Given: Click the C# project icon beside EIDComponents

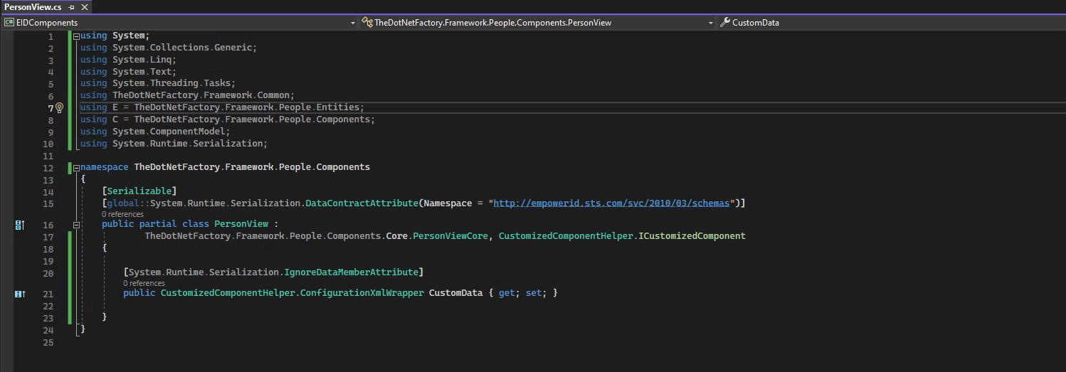Looking at the screenshot, I should 9,23.
